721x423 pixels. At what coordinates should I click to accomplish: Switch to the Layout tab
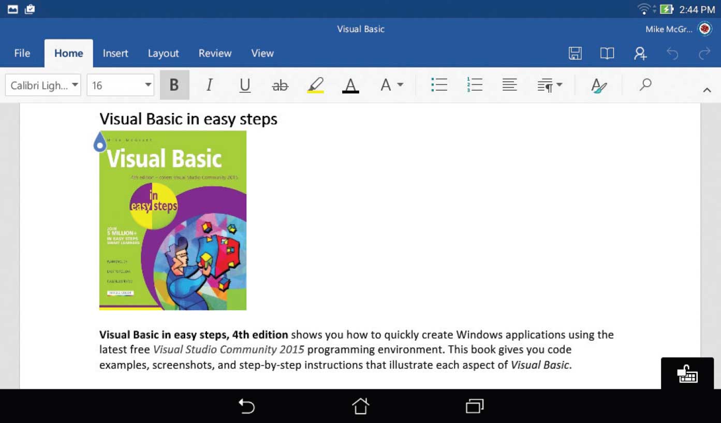coord(163,53)
